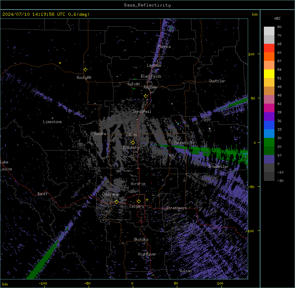This screenshot has width=295, height=288.
Task: Click the dBZ legend heading
Action: tap(277, 18)
